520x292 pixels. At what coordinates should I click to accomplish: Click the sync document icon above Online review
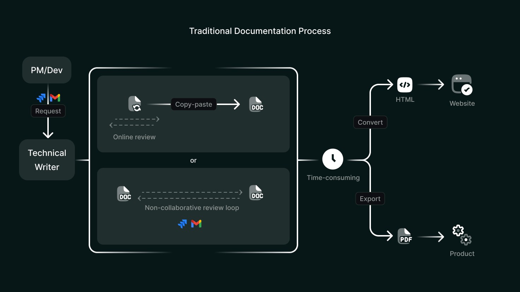[135, 104]
